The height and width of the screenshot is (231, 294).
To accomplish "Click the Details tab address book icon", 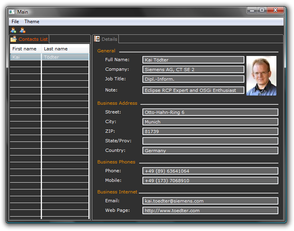I will tap(97, 39).
